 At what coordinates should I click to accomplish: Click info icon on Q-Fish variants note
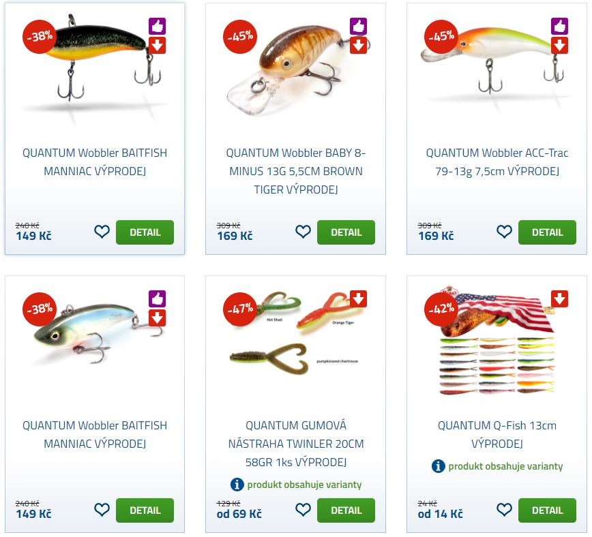439,466
